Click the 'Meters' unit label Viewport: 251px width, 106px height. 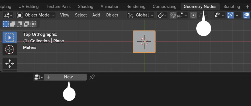[30, 47]
